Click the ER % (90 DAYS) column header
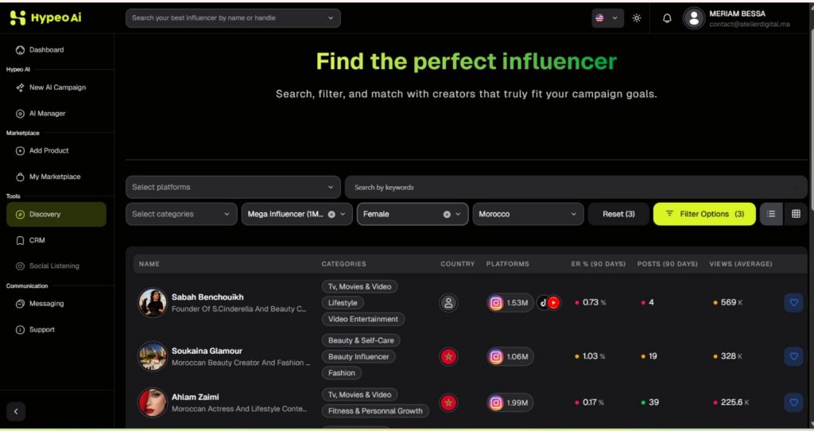This screenshot has height=431, width=814. point(598,264)
